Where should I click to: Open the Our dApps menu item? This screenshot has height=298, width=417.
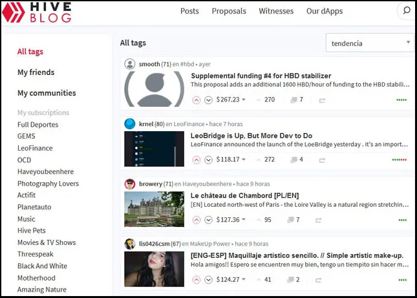(x=325, y=11)
